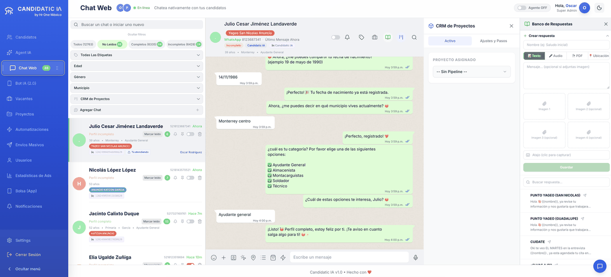Expand the Municipio filter
The image size is (611, 277).
(136, 88)
